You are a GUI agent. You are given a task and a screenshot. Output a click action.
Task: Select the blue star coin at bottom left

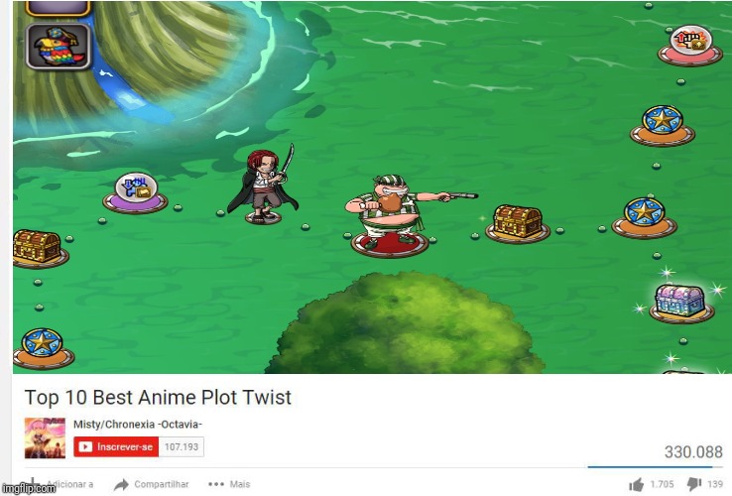click(43, 348)
